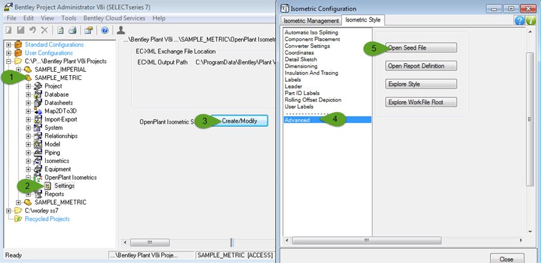Click the Delete X toolbar icon

click(45, 30)
